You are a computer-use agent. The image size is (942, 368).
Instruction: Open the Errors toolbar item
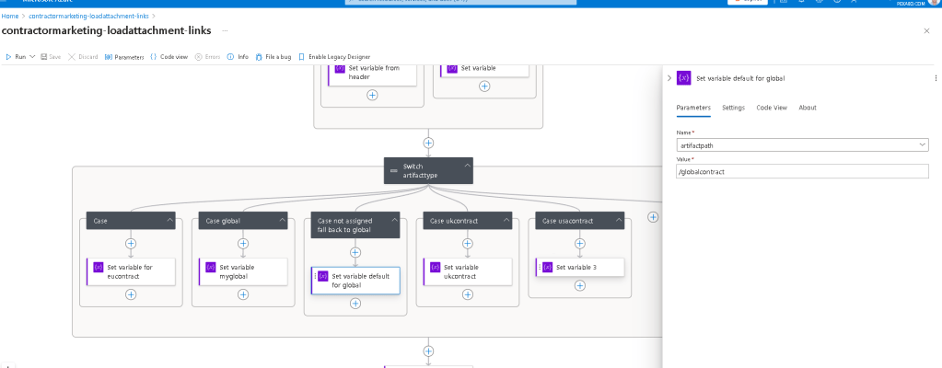[x=208, y=56]
